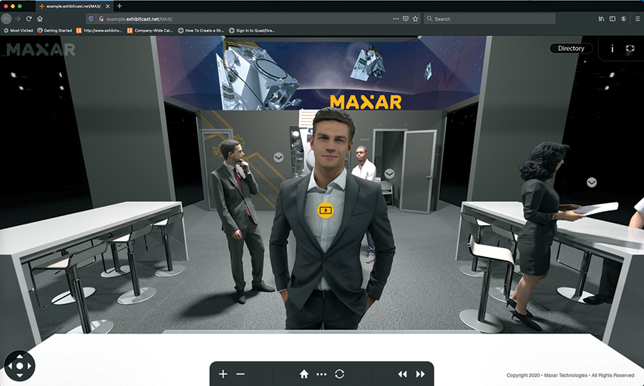644x386 pixels.
Task: Enter fullscreen mode in the viewer
Action: point(630,49)
